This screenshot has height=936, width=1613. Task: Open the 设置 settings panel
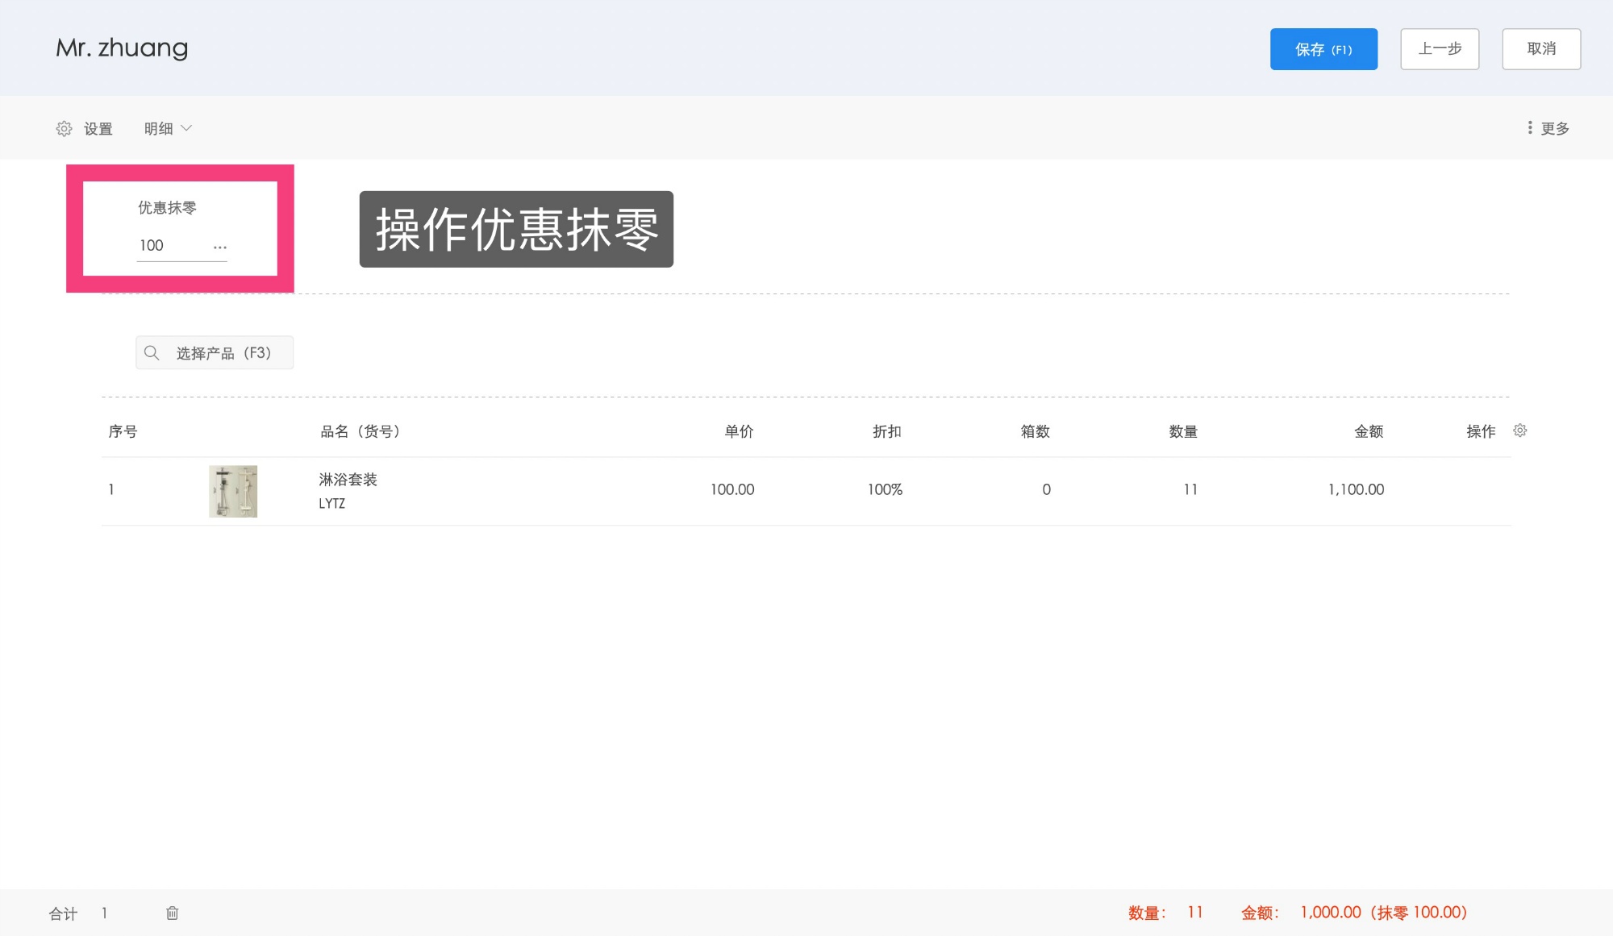point(85,127)
